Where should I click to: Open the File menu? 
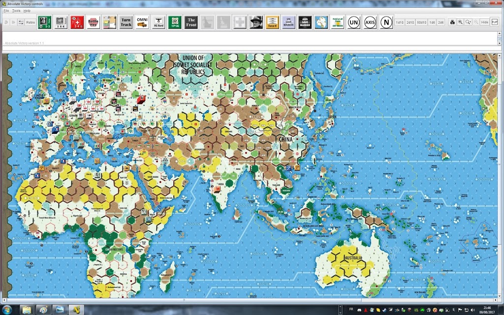pos(6,11)
